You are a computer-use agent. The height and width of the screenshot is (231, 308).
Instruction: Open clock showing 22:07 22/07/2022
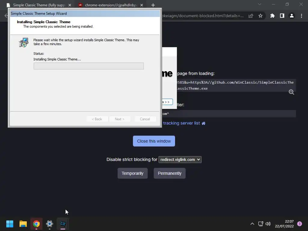tap(284, 224)
